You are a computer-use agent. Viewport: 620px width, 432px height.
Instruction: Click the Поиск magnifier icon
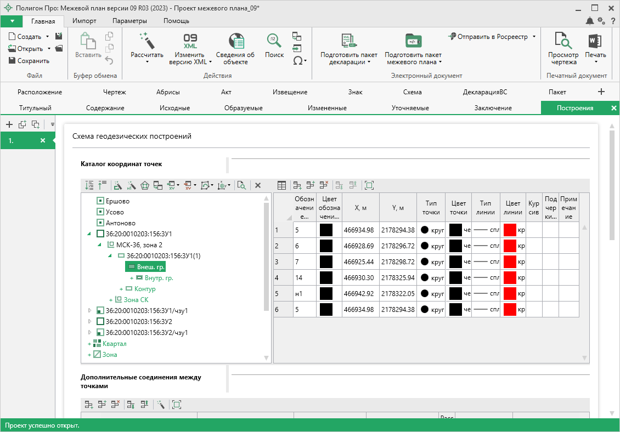pos(274,41)
